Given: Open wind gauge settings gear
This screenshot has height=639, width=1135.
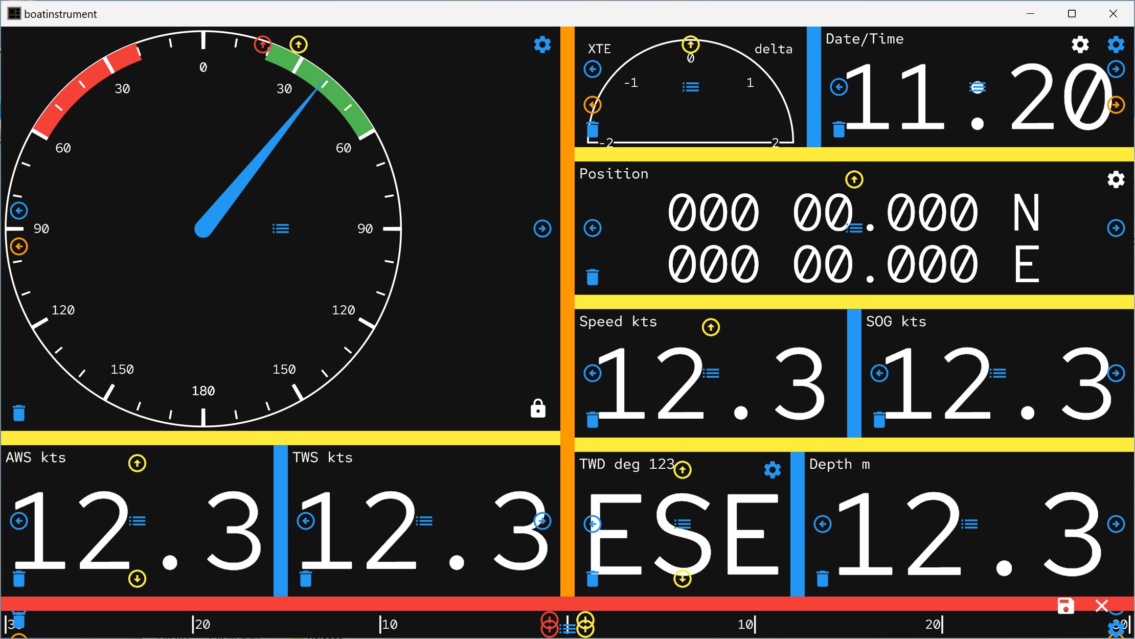Looking at the screenshot, I should point(542,44).
